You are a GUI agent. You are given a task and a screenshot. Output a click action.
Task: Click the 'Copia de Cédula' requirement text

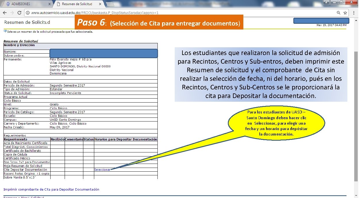tap(16, 154)
